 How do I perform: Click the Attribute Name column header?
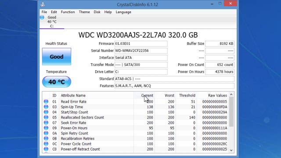(x=97, y=96)
